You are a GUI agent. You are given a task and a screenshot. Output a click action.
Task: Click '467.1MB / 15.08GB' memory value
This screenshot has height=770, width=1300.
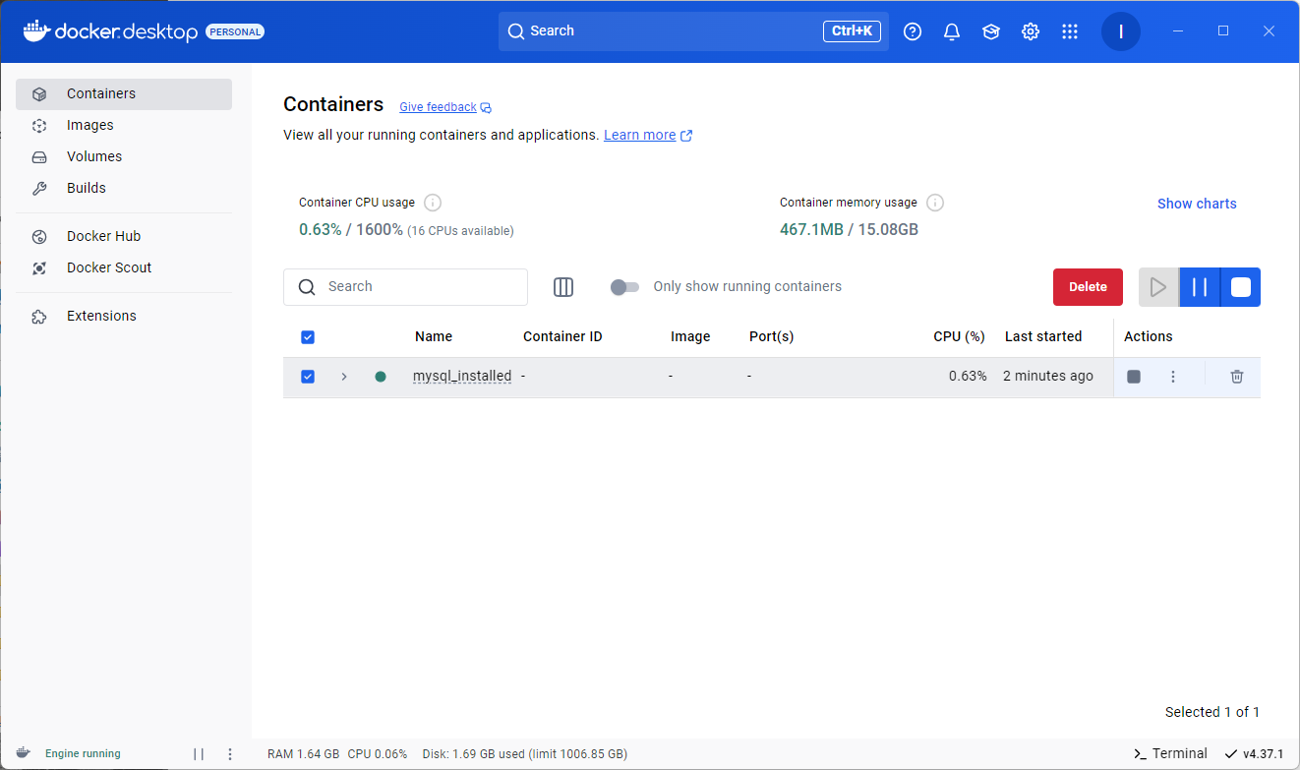pyautogui.click(x=850, y=230)
